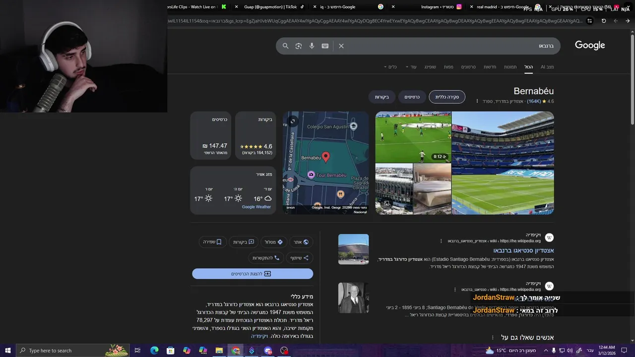Open the stadium exterior aerial thumbnail

394,189
